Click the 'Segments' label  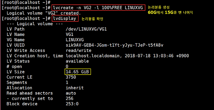(x=17, y=83)
